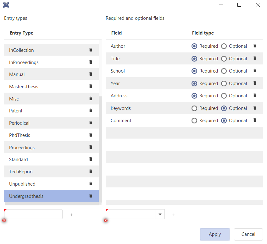
Task: Select the PhdThesis entry type
Action: pyautogui.click(x=19, y=135)
